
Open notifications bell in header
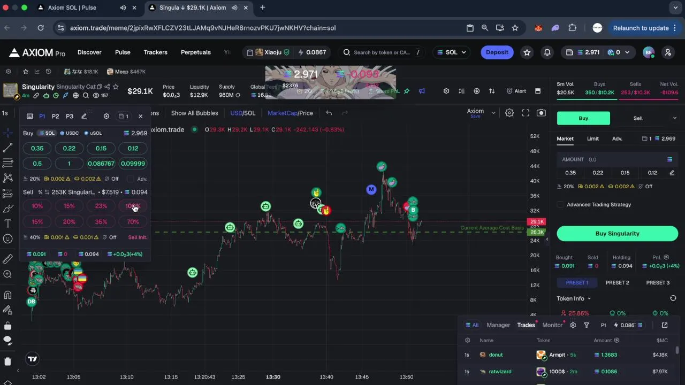point(547,52)
